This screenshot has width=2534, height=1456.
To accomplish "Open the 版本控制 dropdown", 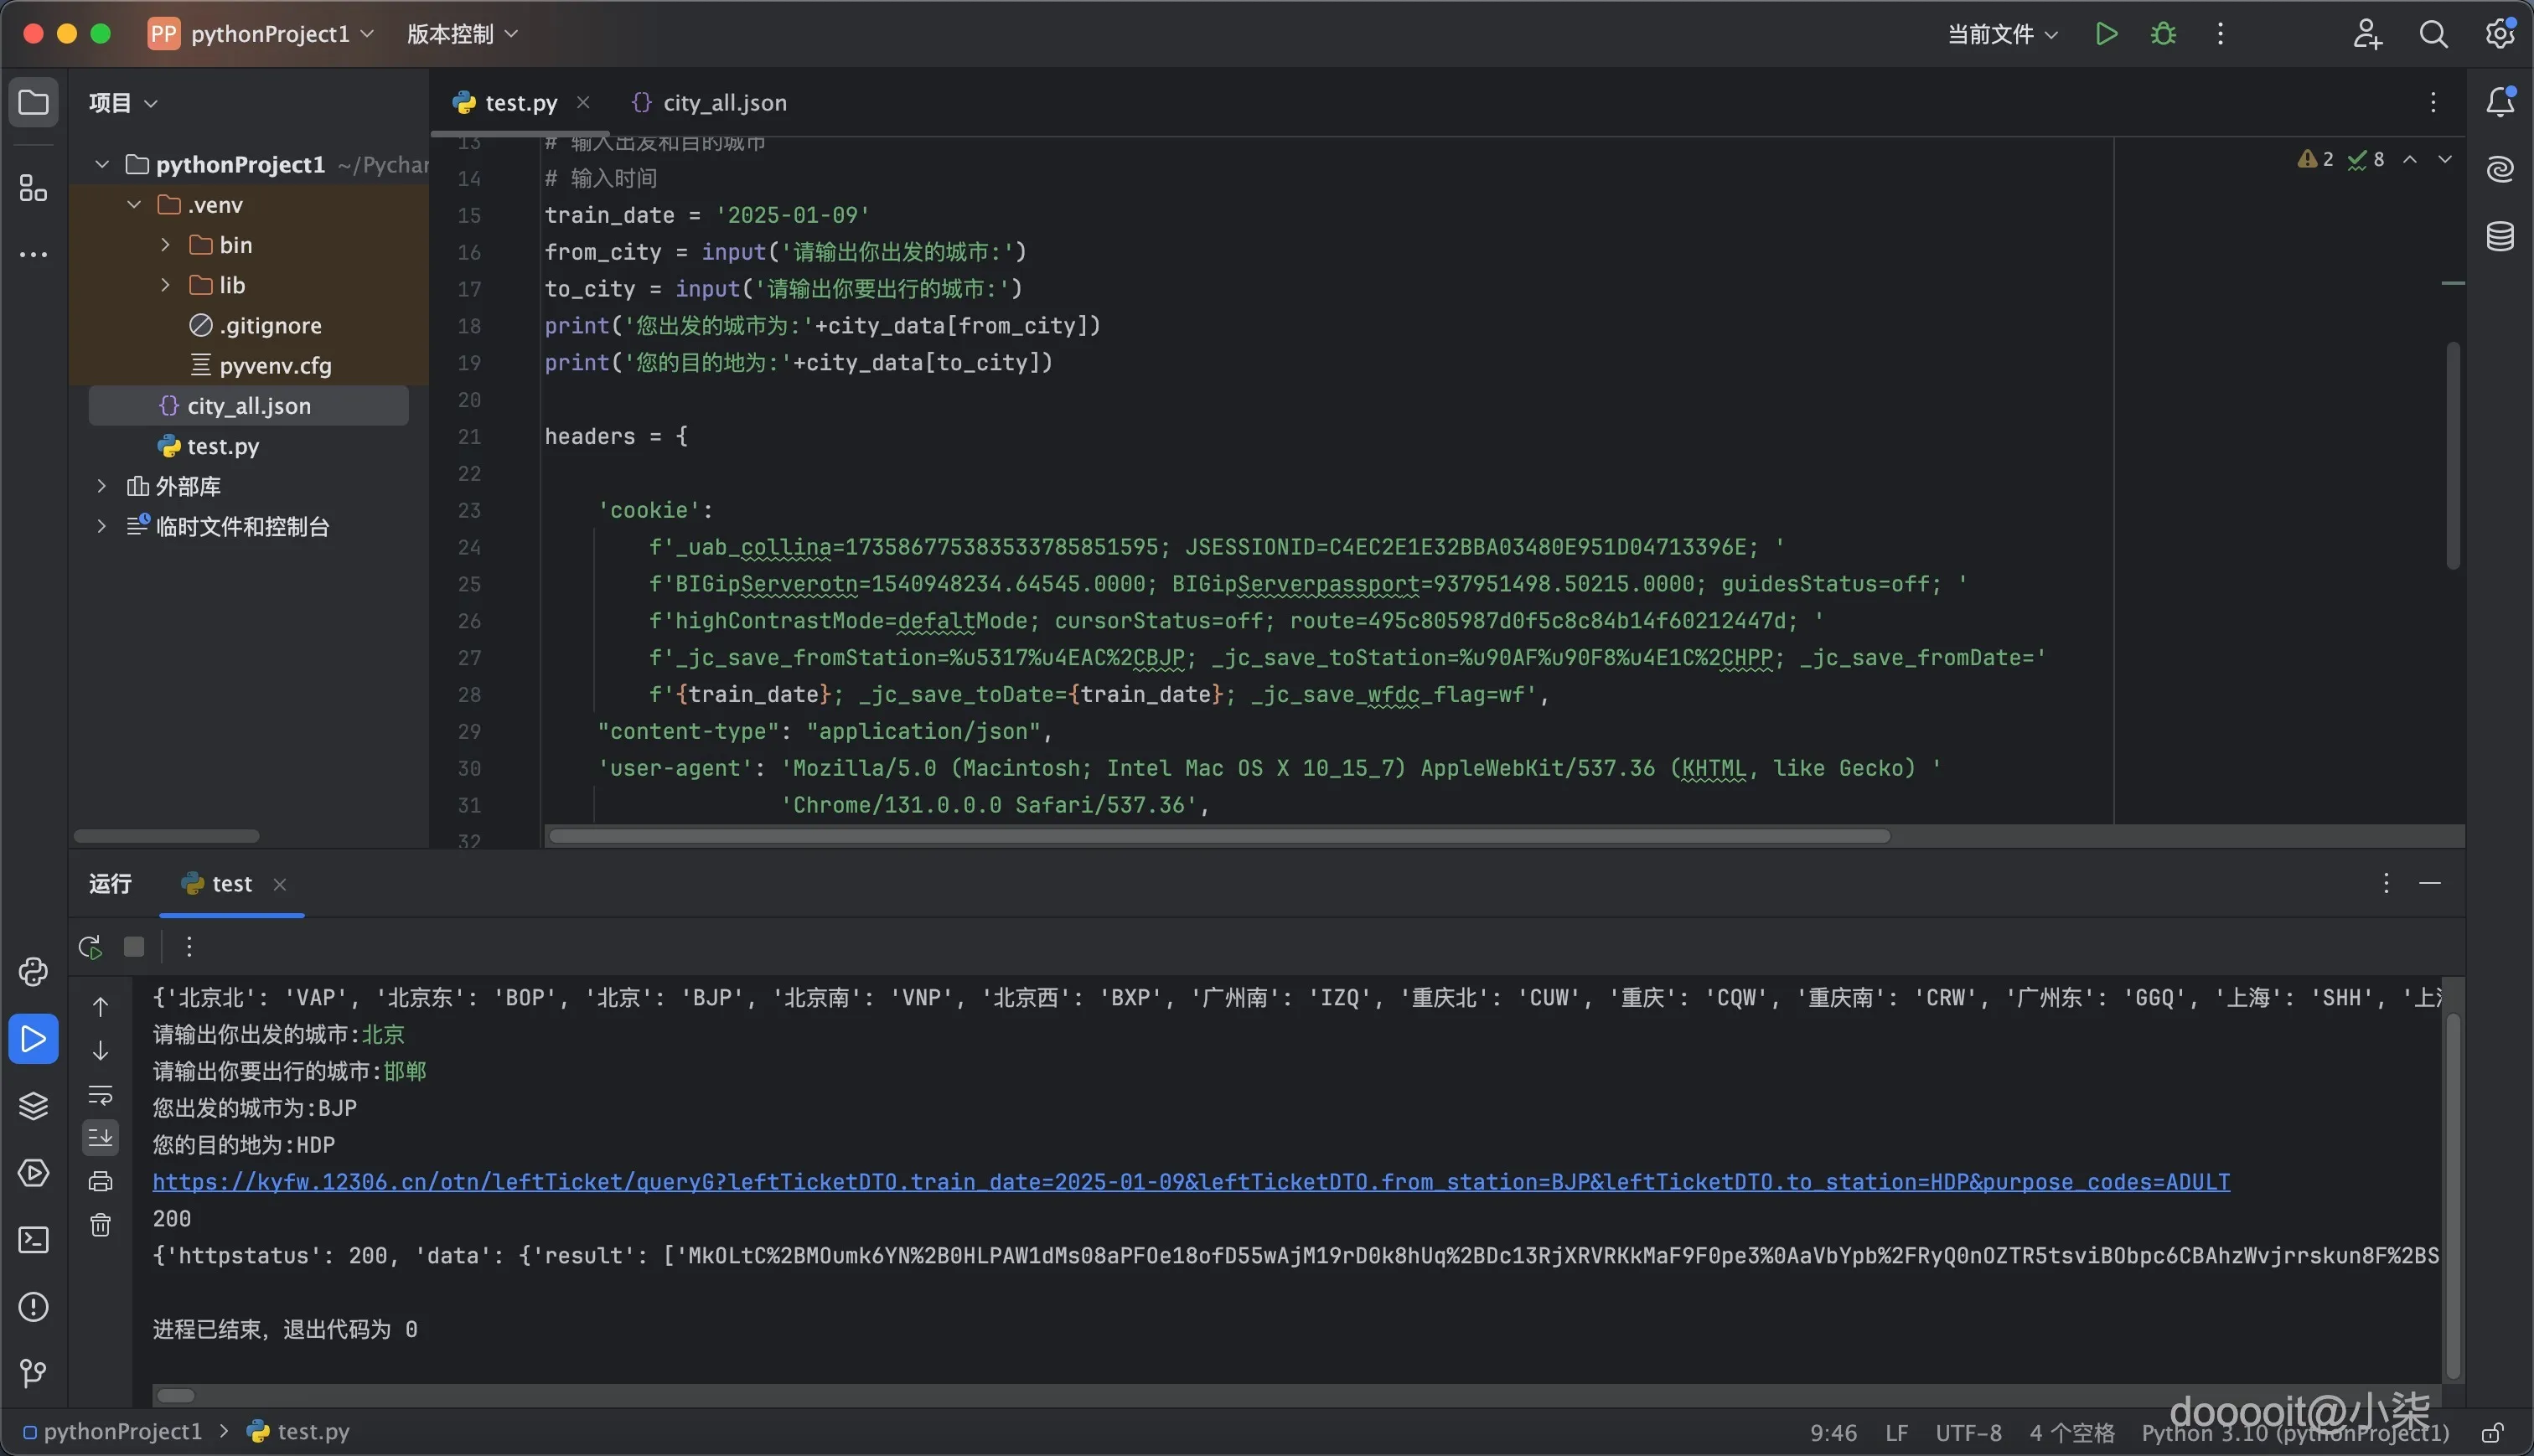I will click(462, 34).
